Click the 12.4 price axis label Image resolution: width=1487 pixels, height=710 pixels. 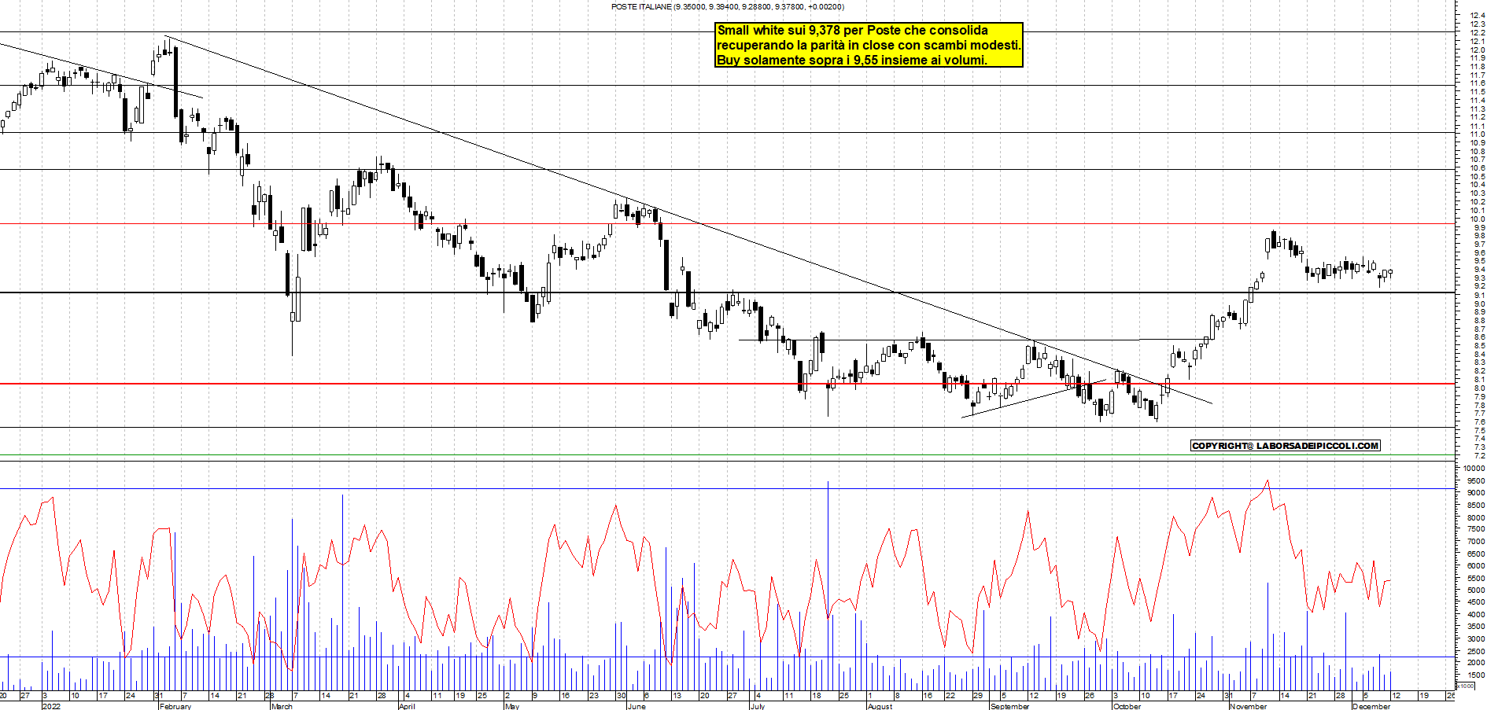tap(1478, 16)
